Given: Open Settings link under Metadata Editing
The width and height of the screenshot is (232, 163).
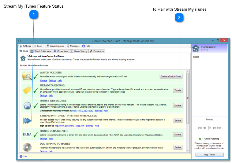Looking at the screenshot, I should (43, 96).
